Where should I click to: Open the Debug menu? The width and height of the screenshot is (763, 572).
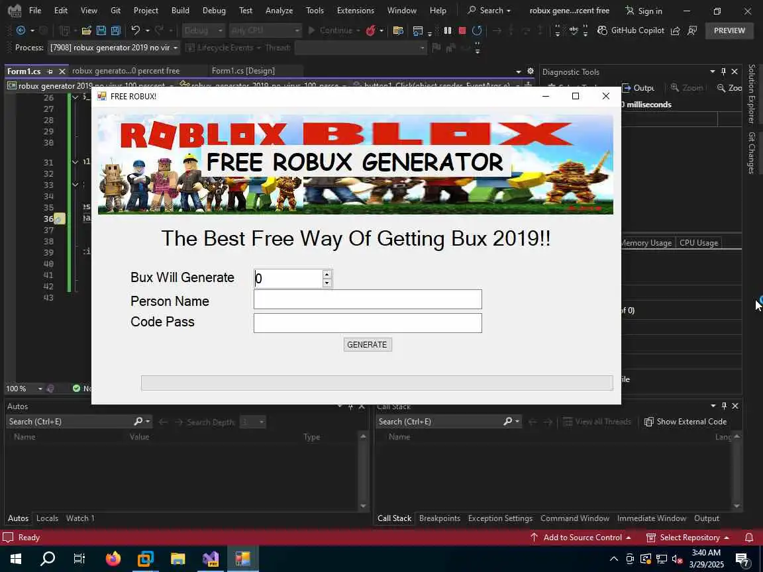point(214,10)
